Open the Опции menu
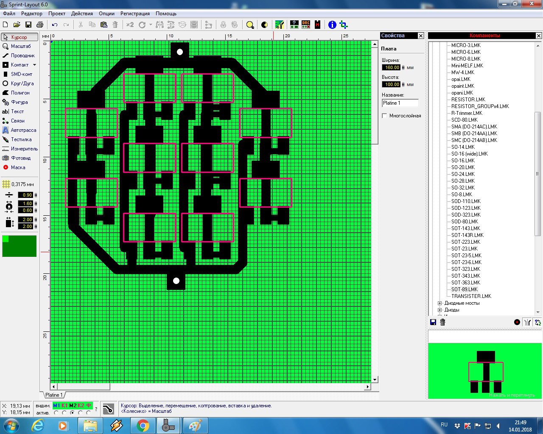The width and height of the screenshot is (543, 434). tap(106, 14)
